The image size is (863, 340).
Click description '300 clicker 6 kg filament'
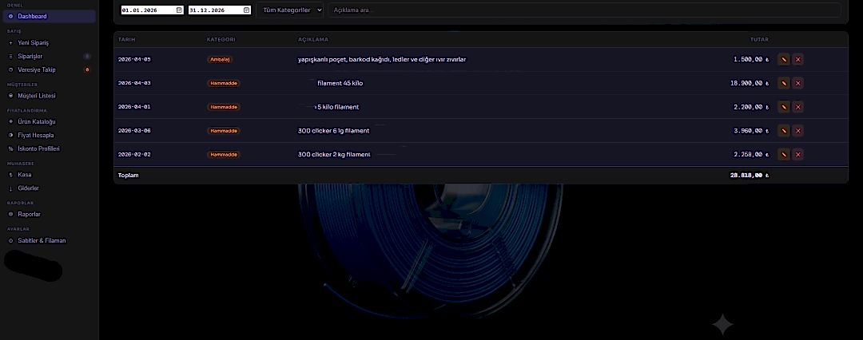pyautogui.click(x=333, y=130)
